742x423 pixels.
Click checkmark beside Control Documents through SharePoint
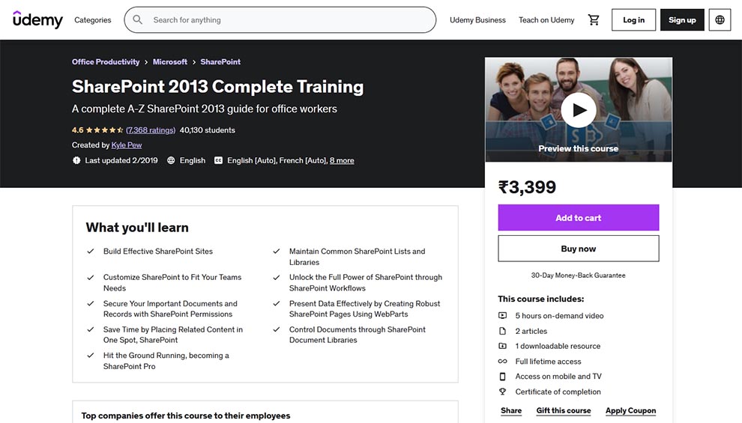click(277, 329)
